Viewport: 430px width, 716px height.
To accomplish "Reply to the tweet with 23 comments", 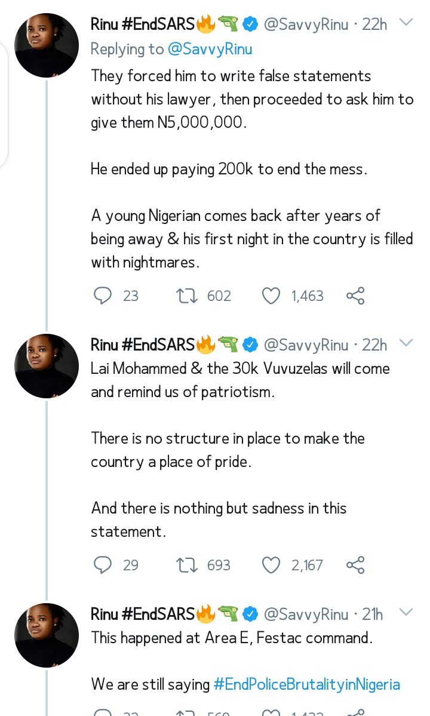I will tap(103, 296).
